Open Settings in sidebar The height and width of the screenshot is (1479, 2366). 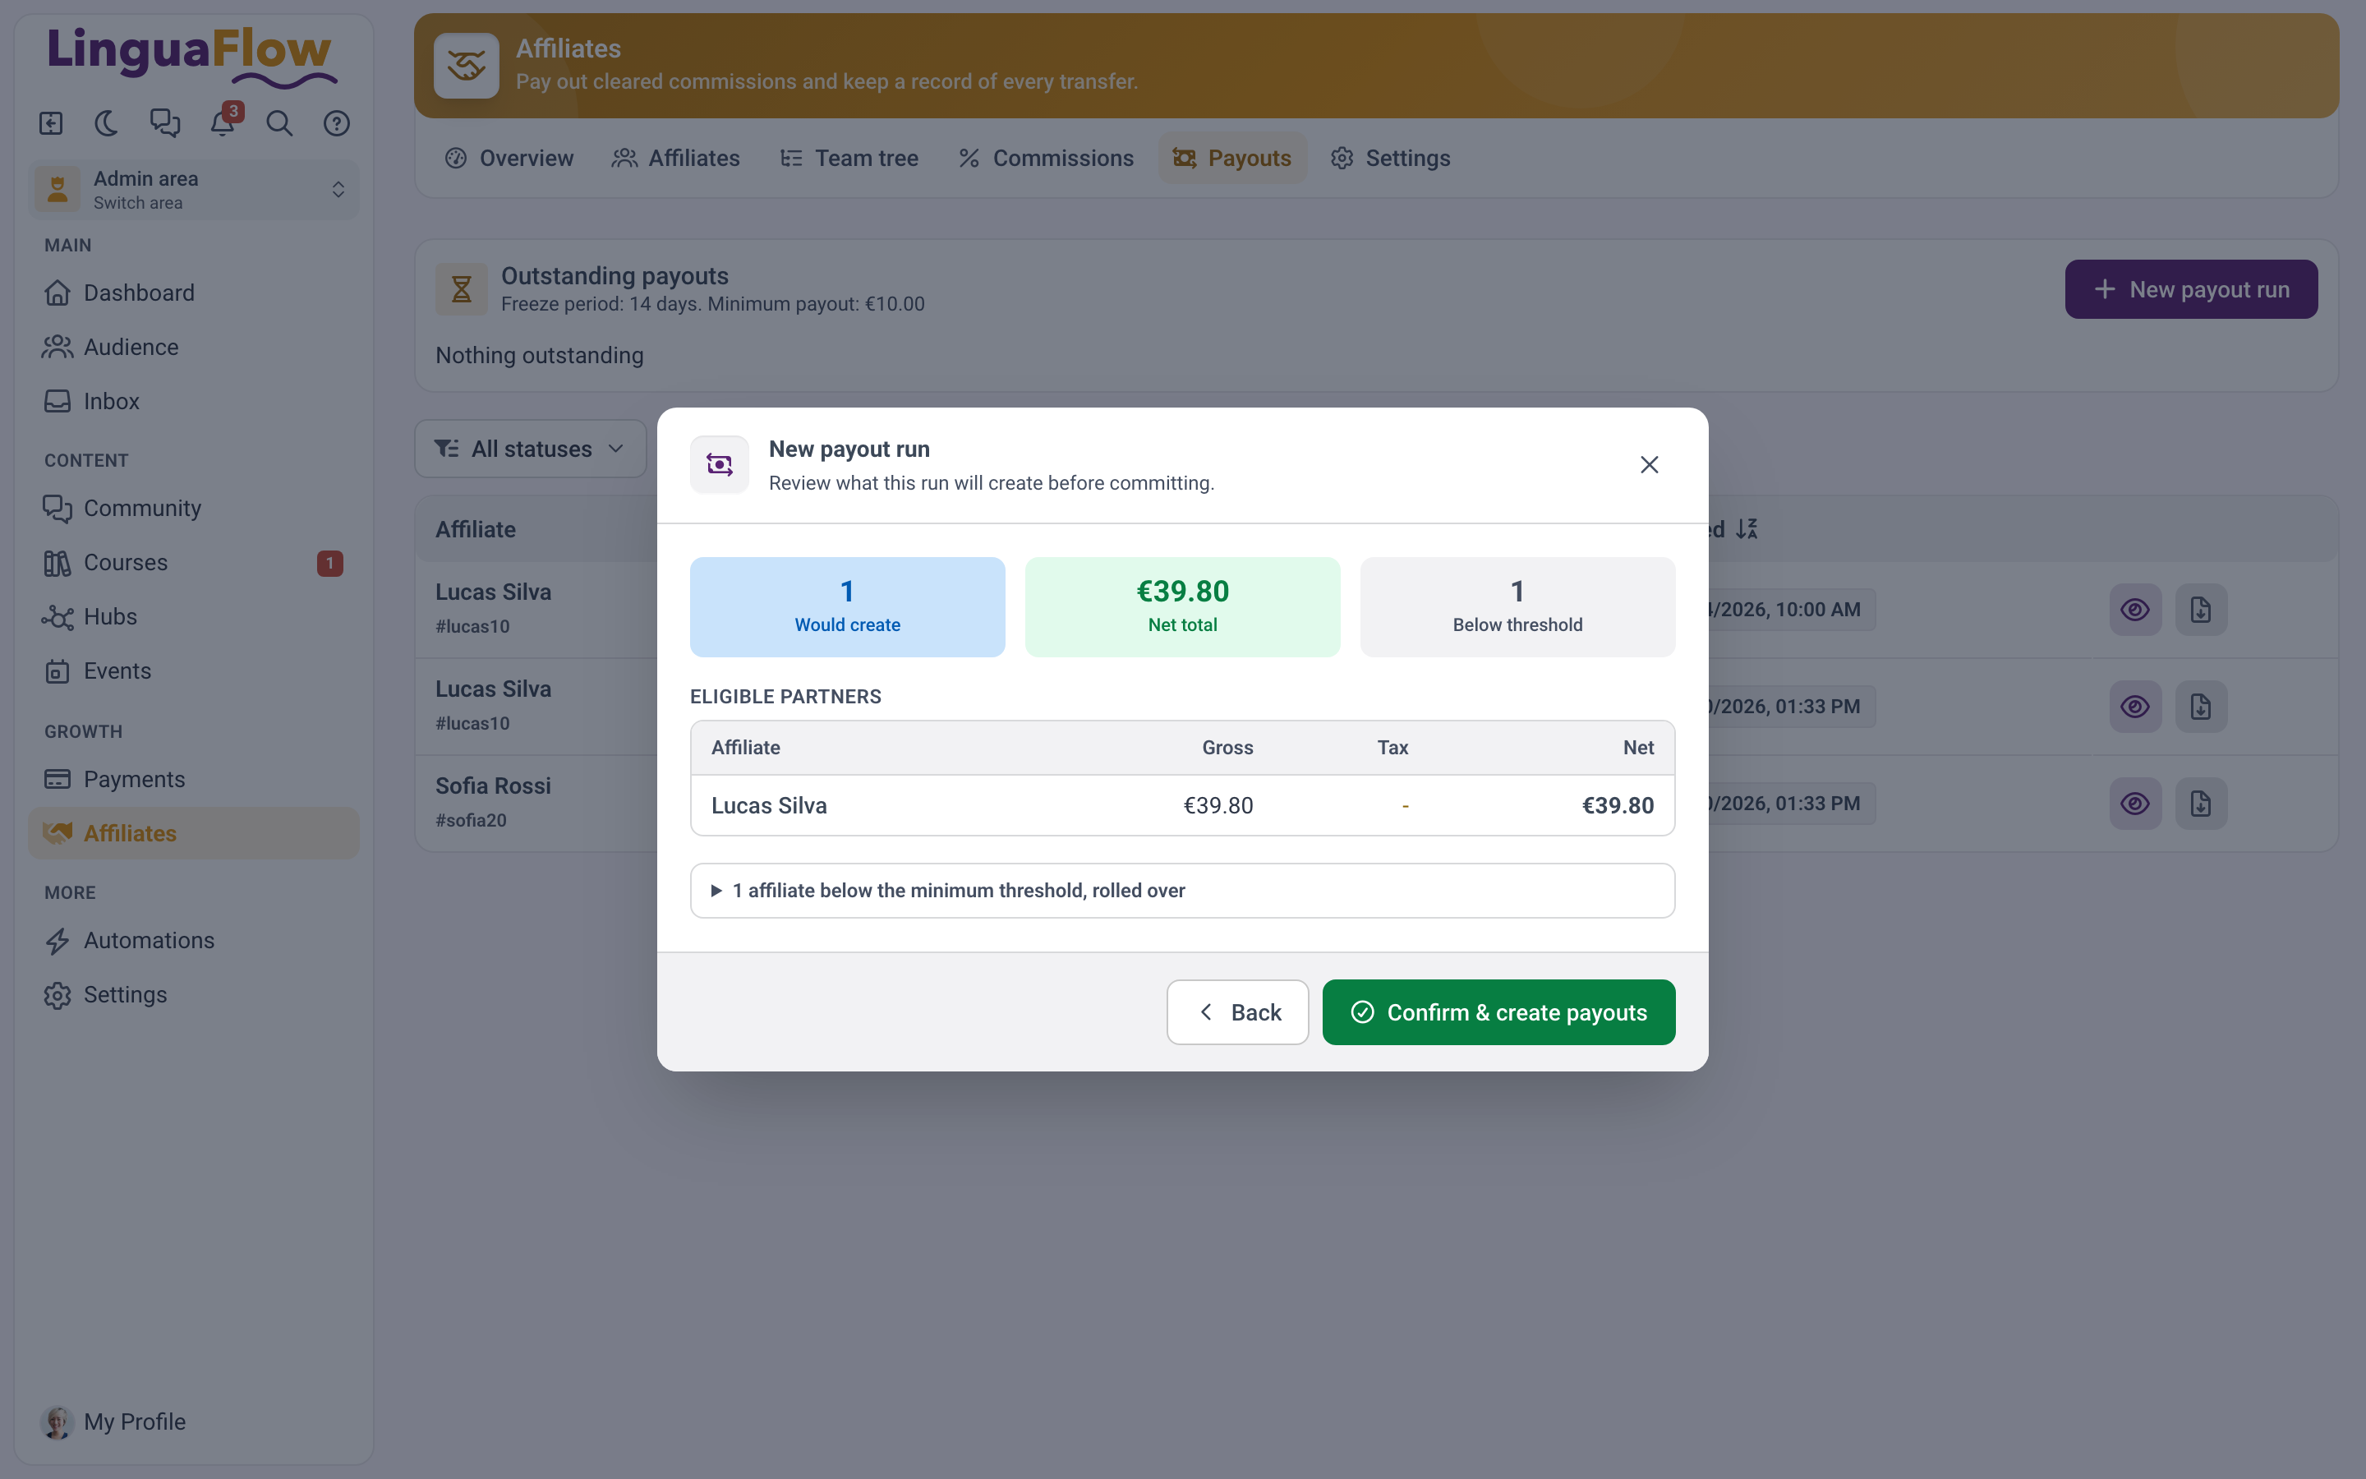click(194, 995)
